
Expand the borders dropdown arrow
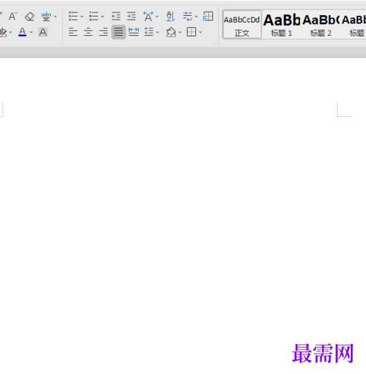[201, 32]
